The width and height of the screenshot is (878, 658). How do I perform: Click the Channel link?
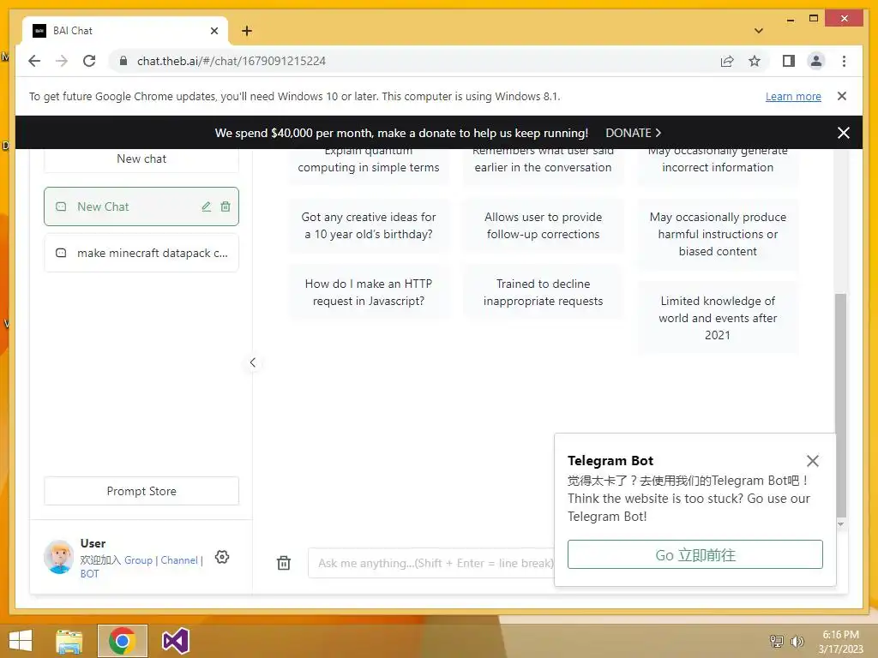click(179, 560)
